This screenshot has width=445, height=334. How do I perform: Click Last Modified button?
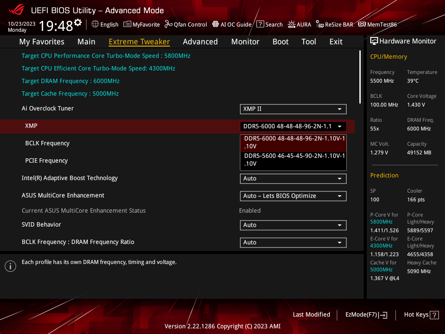[x=311, y=315]
